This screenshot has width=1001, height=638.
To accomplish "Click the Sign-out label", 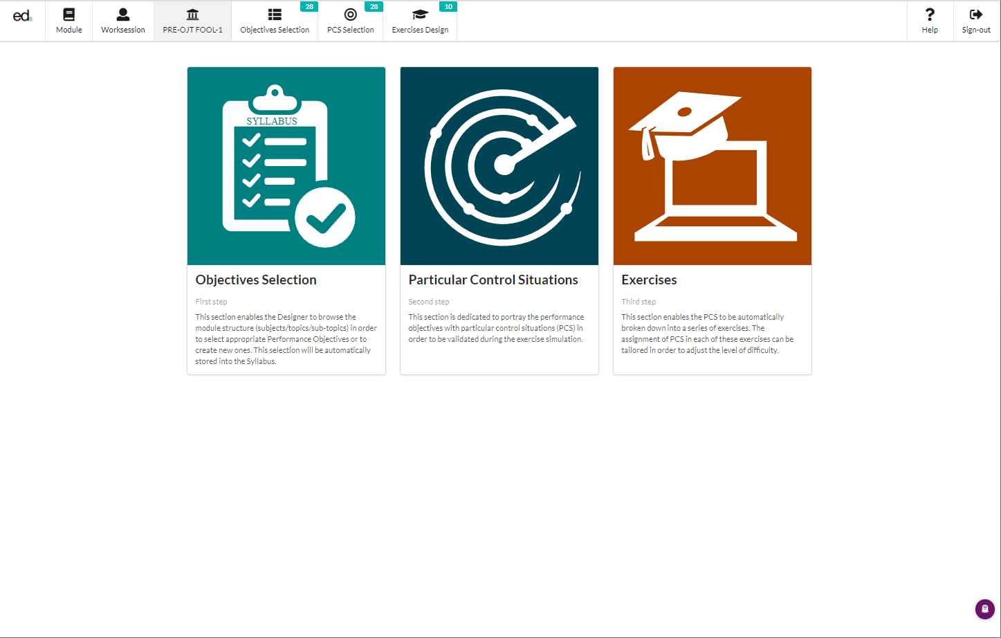I will click(x=976, y=30).
